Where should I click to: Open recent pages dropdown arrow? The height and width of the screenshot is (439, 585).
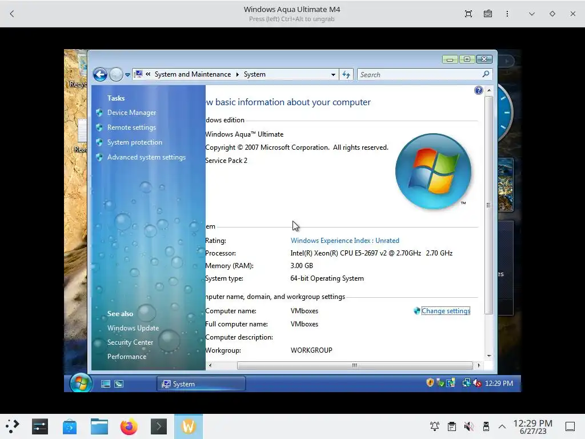pos(127,75)
